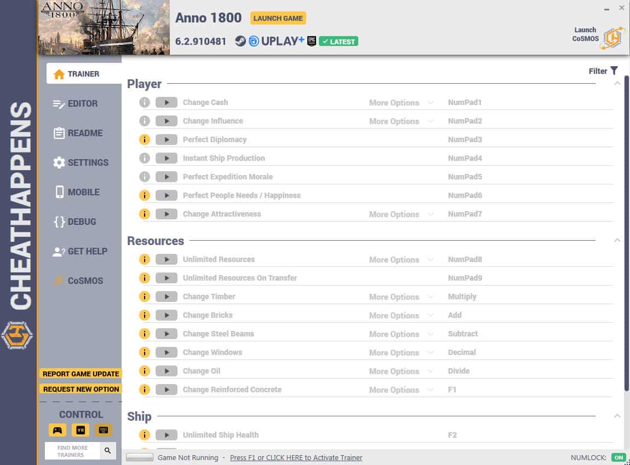Collapse the Resources section
630x465 pixels.
click(x=617, y=240)
